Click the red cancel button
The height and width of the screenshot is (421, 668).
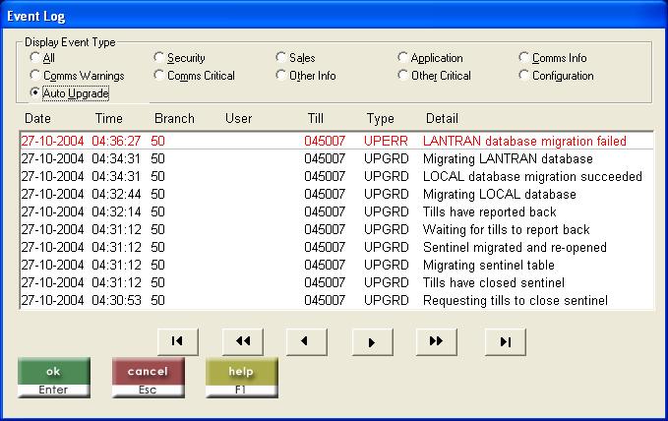[149, 377]
